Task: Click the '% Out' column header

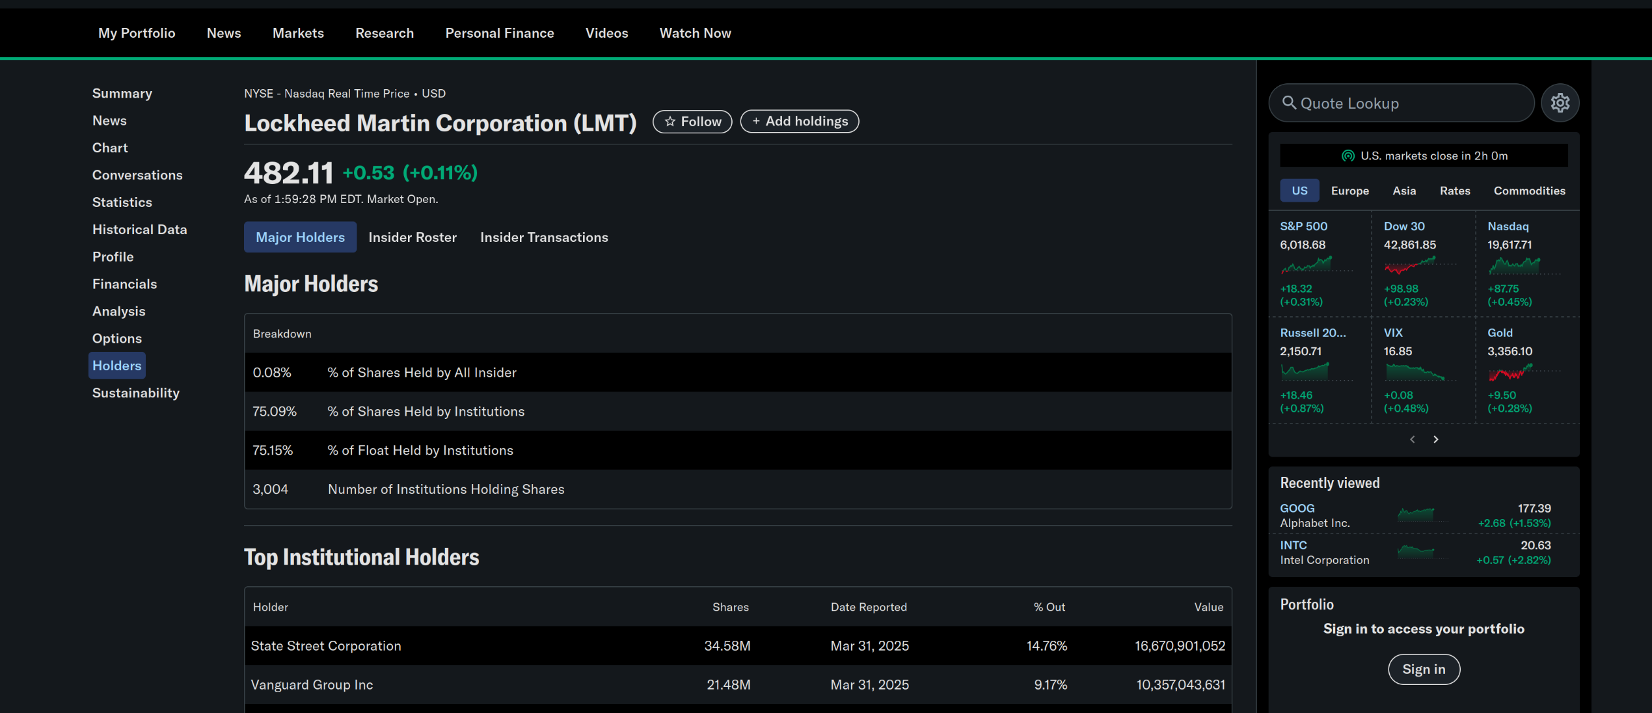Action: (x=1049, y=608)
